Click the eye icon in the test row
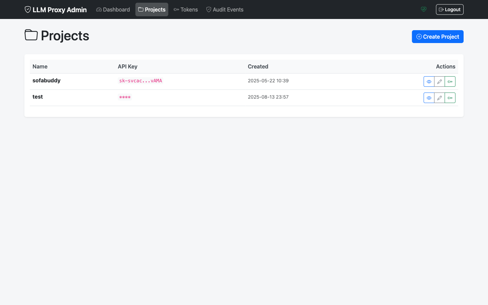This screenshot has height=305, width=488. pos(429,98)
